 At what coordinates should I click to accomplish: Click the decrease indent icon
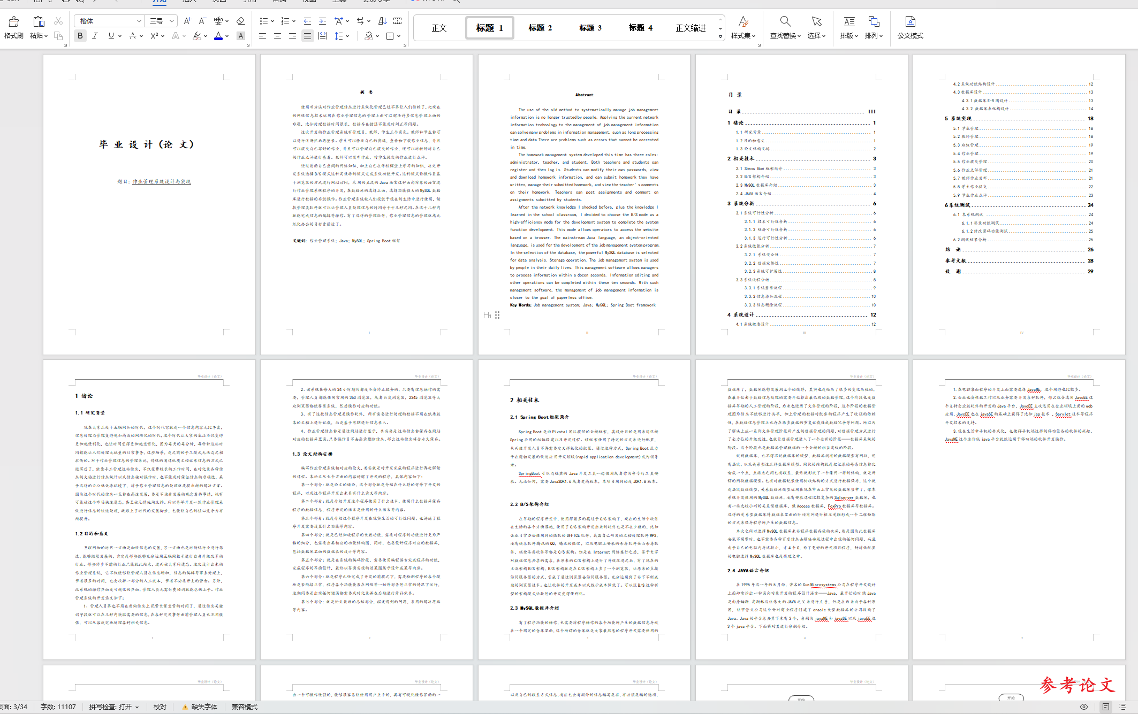(x=307, y=21)
